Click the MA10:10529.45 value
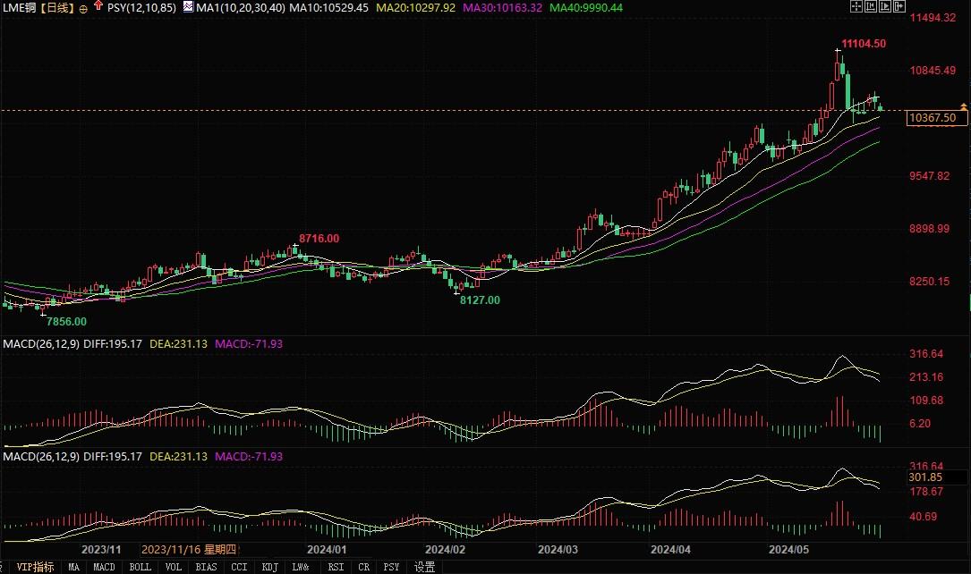 point(328,8)
